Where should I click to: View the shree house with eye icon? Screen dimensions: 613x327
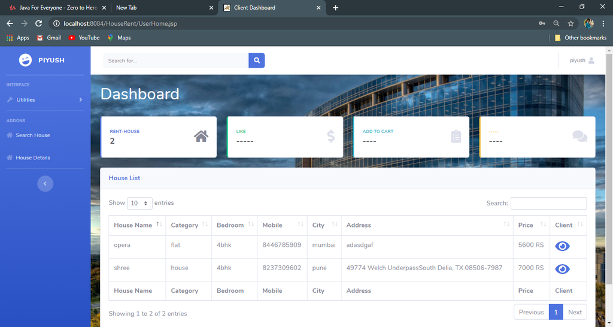pos(562,269)
